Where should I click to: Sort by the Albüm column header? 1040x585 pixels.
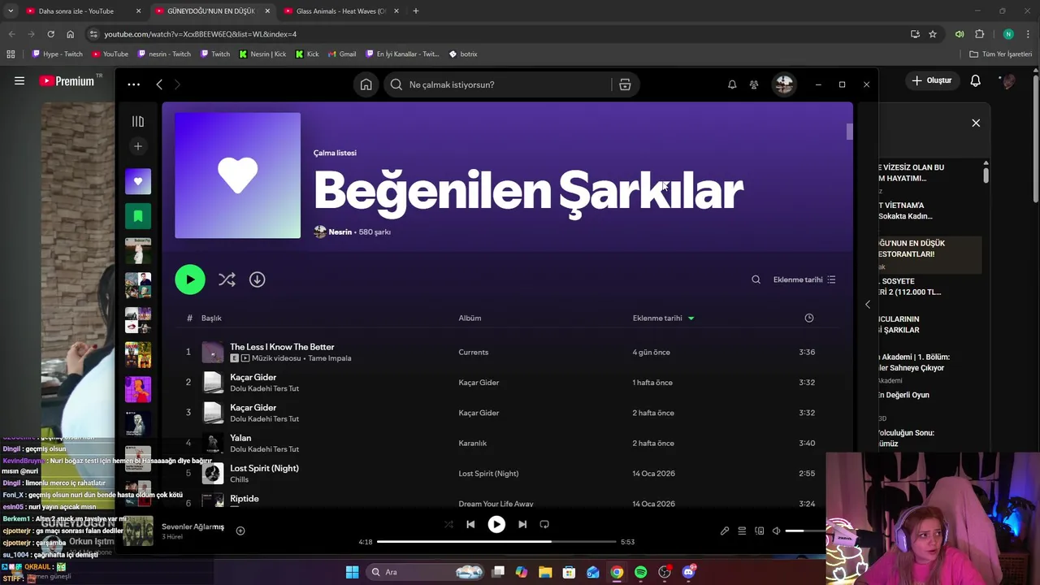pyautogui.click(x=470, y=318)
